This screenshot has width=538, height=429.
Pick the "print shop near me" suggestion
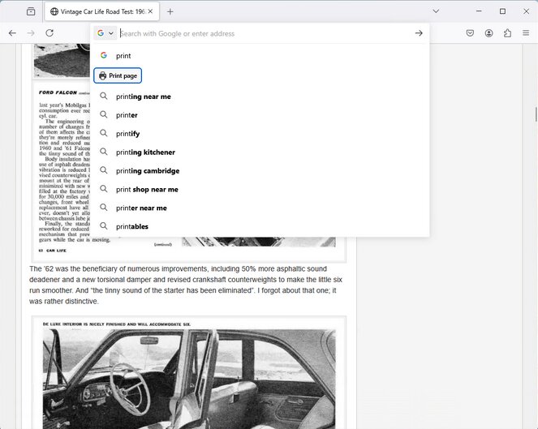(147, 190)
